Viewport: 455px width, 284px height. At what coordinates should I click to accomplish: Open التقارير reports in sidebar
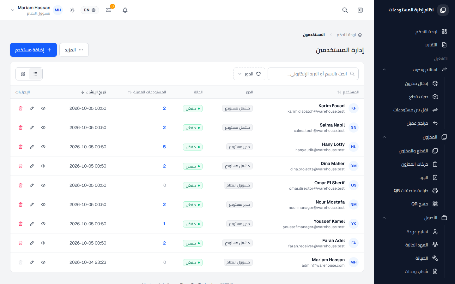tap(415, 45)
